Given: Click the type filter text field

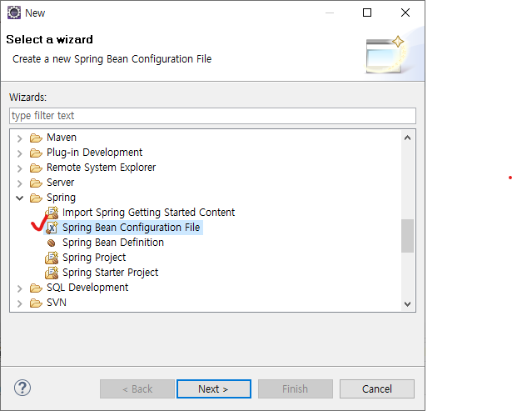Looking at the screenshot, I should [x=212, y=116].
